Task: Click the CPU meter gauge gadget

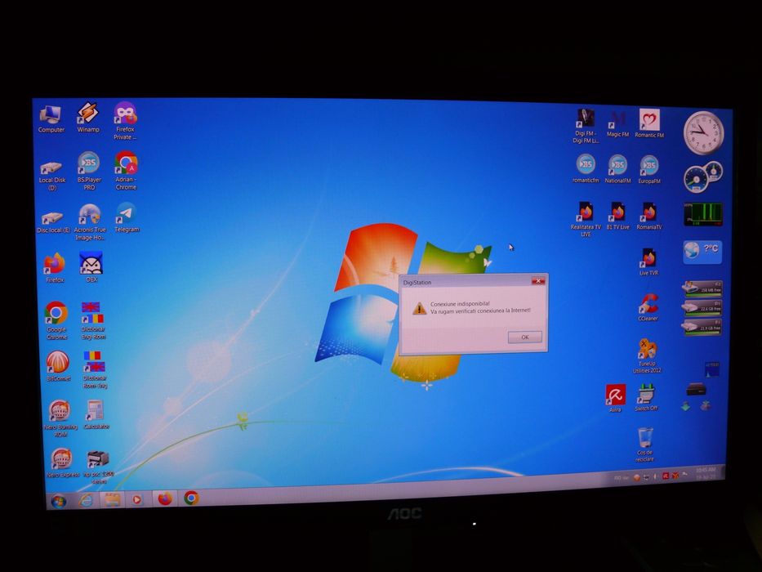Action: coord(702,177)
